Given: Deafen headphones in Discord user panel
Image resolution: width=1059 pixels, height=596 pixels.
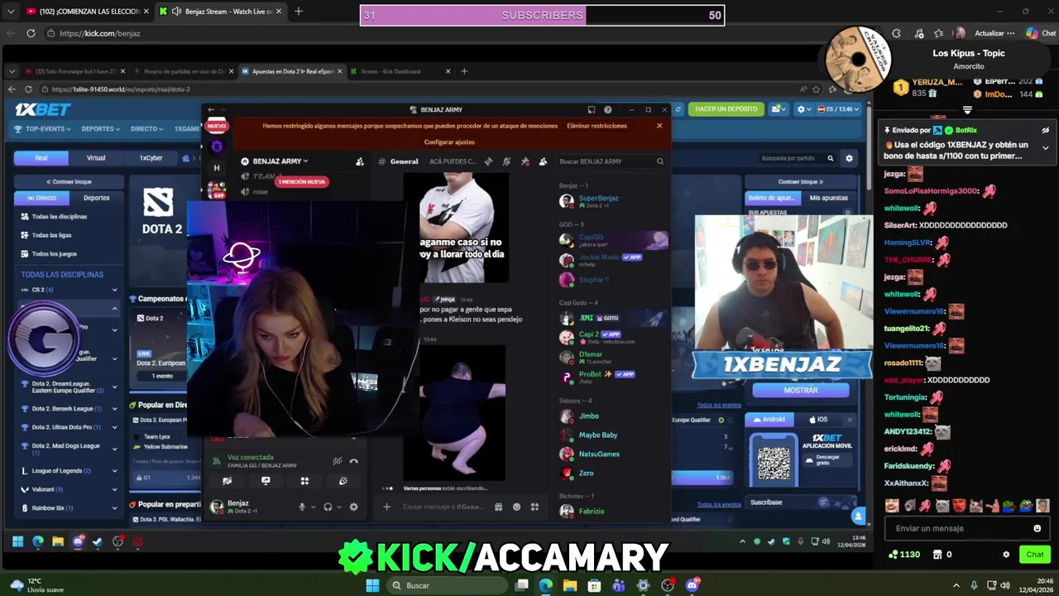Looking at the screenshot, I should [328, 507].
